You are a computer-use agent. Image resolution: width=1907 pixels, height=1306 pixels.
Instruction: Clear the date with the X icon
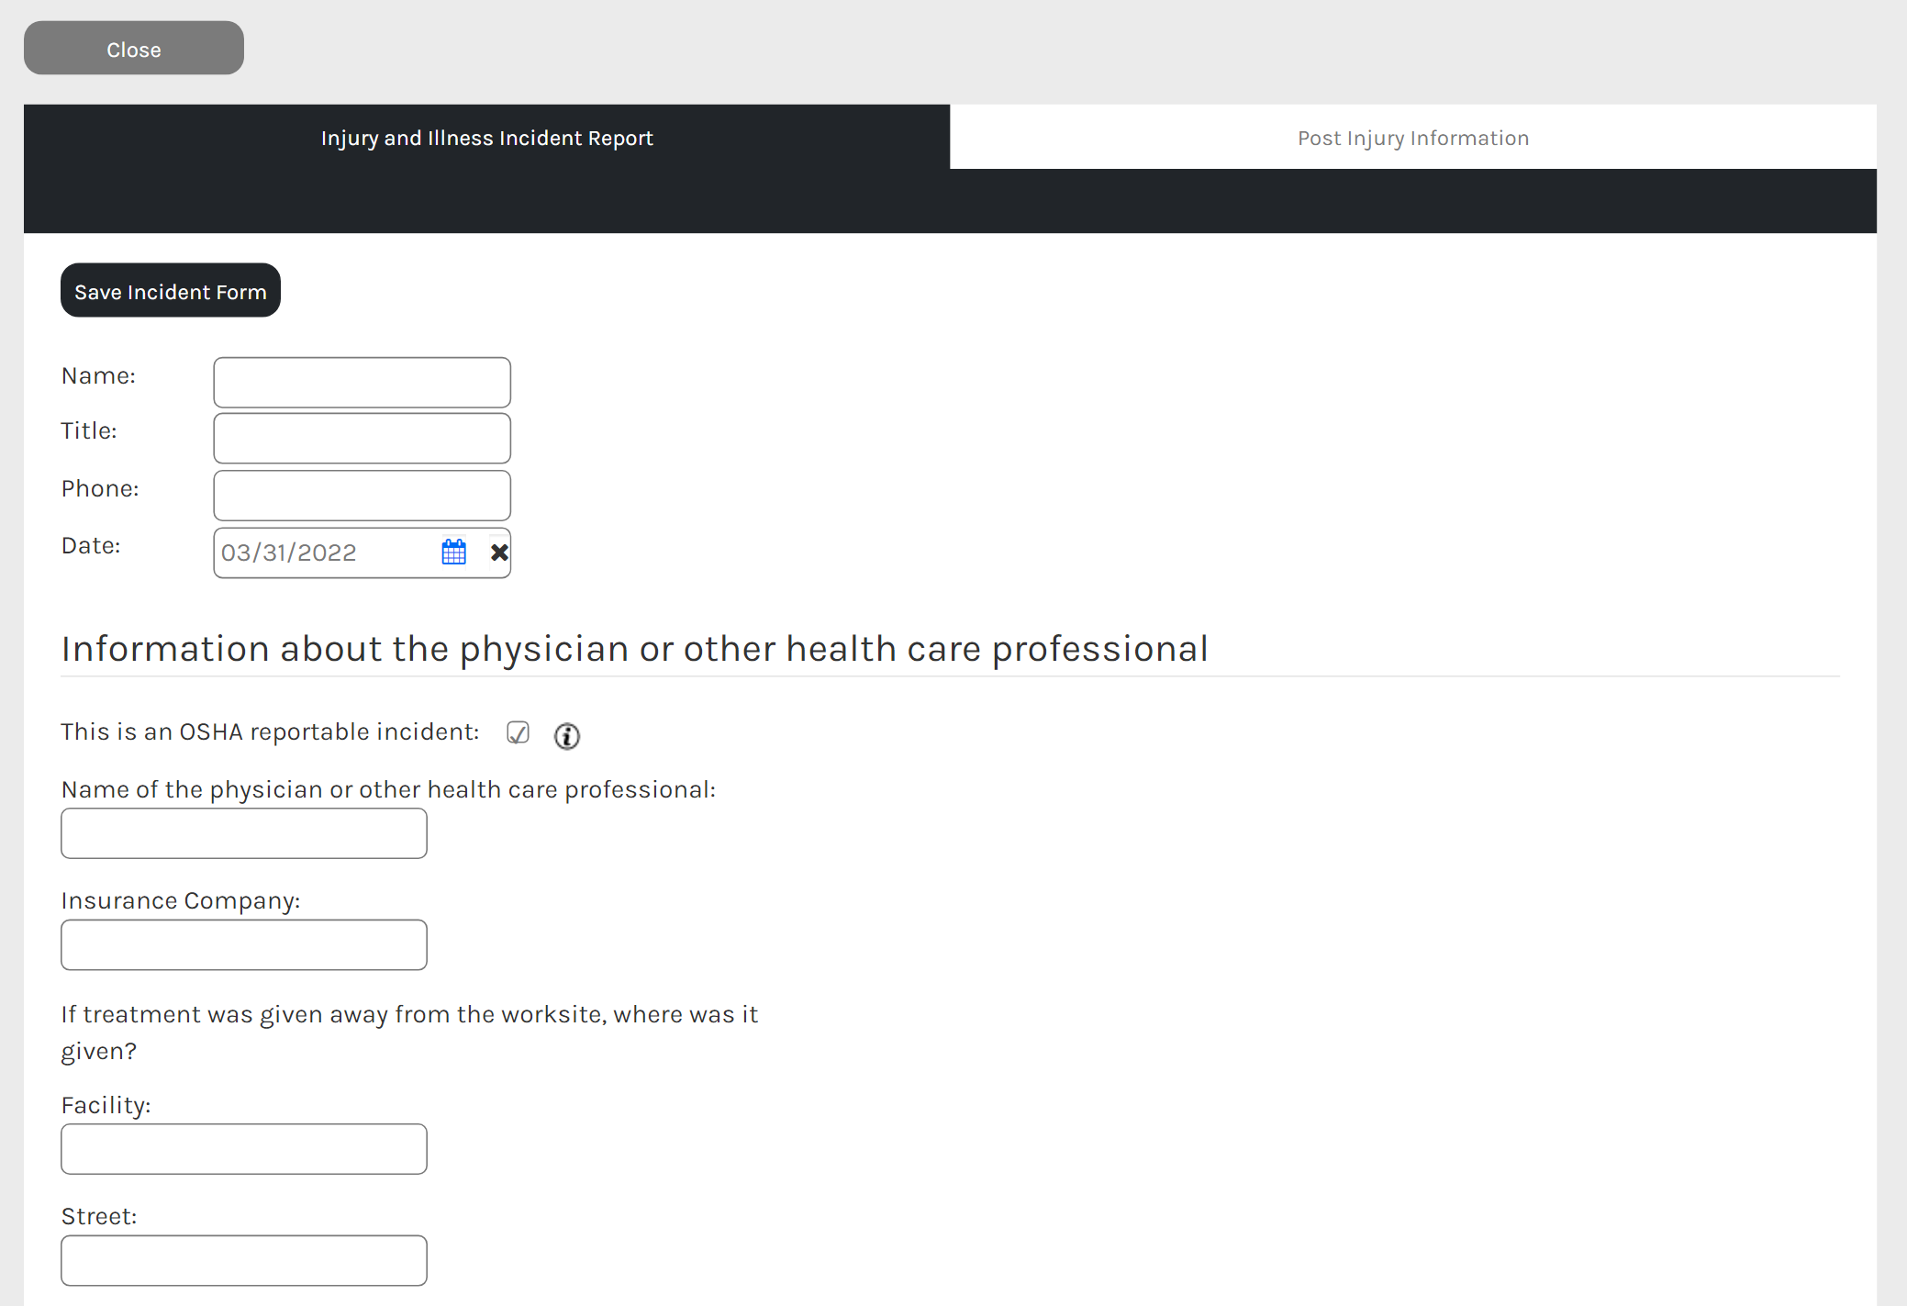[x=499, y=553]
